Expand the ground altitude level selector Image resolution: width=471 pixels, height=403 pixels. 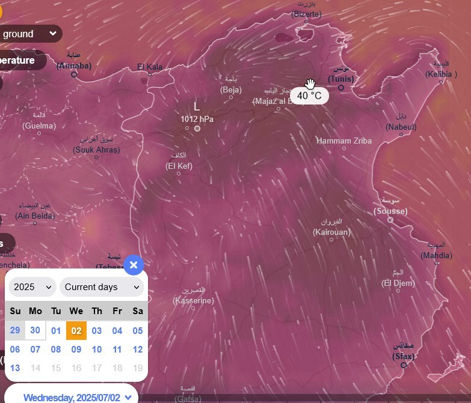pos(29,34)
